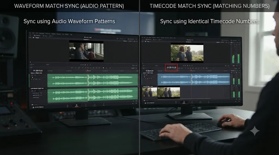Open the Help menu on left monitor
The image size is (279, 155).
click(x=71, y=34)
